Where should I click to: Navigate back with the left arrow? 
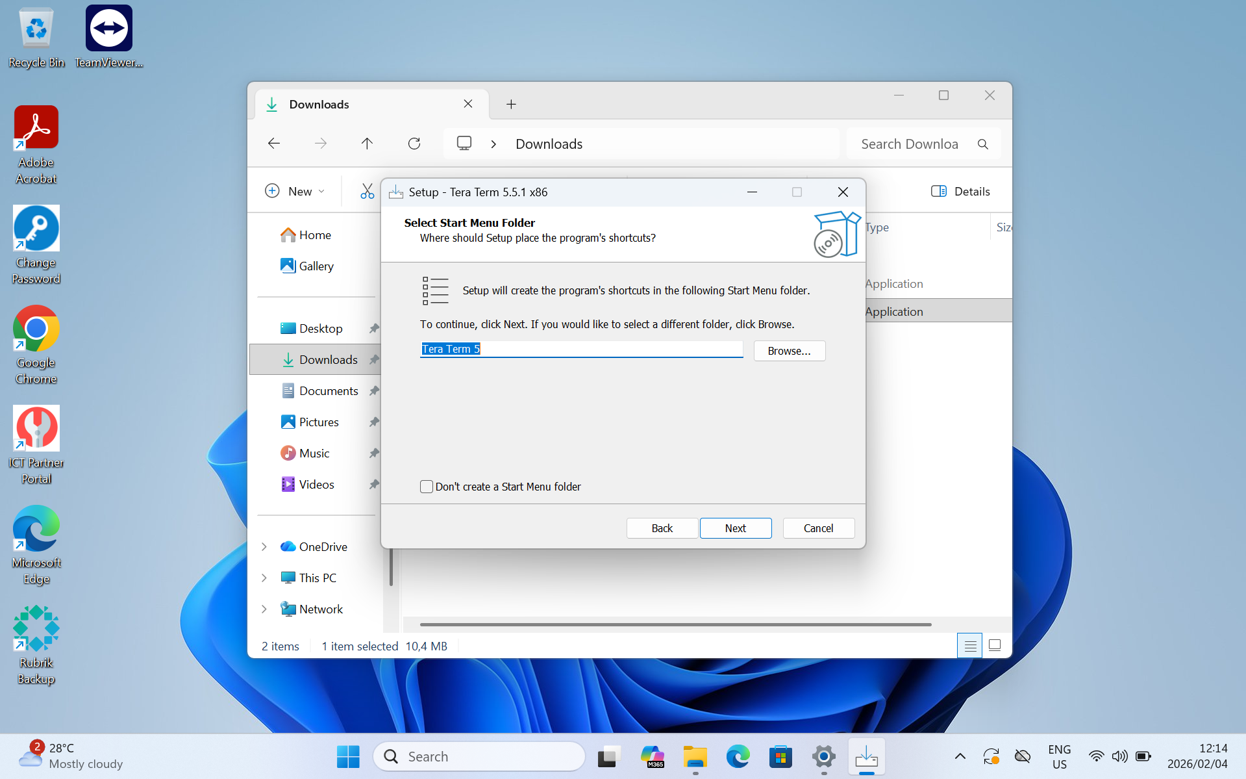coord(274,144)
